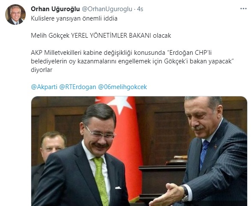Click the tweet text starting 'Kulislere yansıyan'
The image size is (251, 206).
coord(74,18)
